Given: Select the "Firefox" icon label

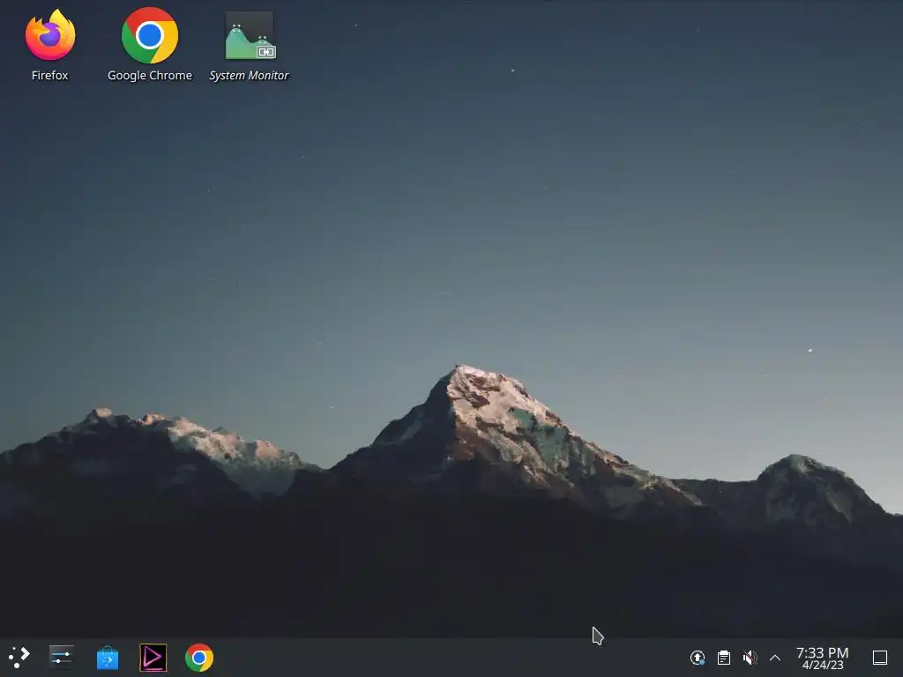Looking at the screenshot, I should [x=50, y=76].
